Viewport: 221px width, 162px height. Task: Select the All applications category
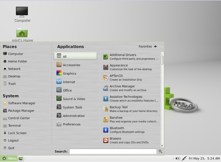click(75, 56)
